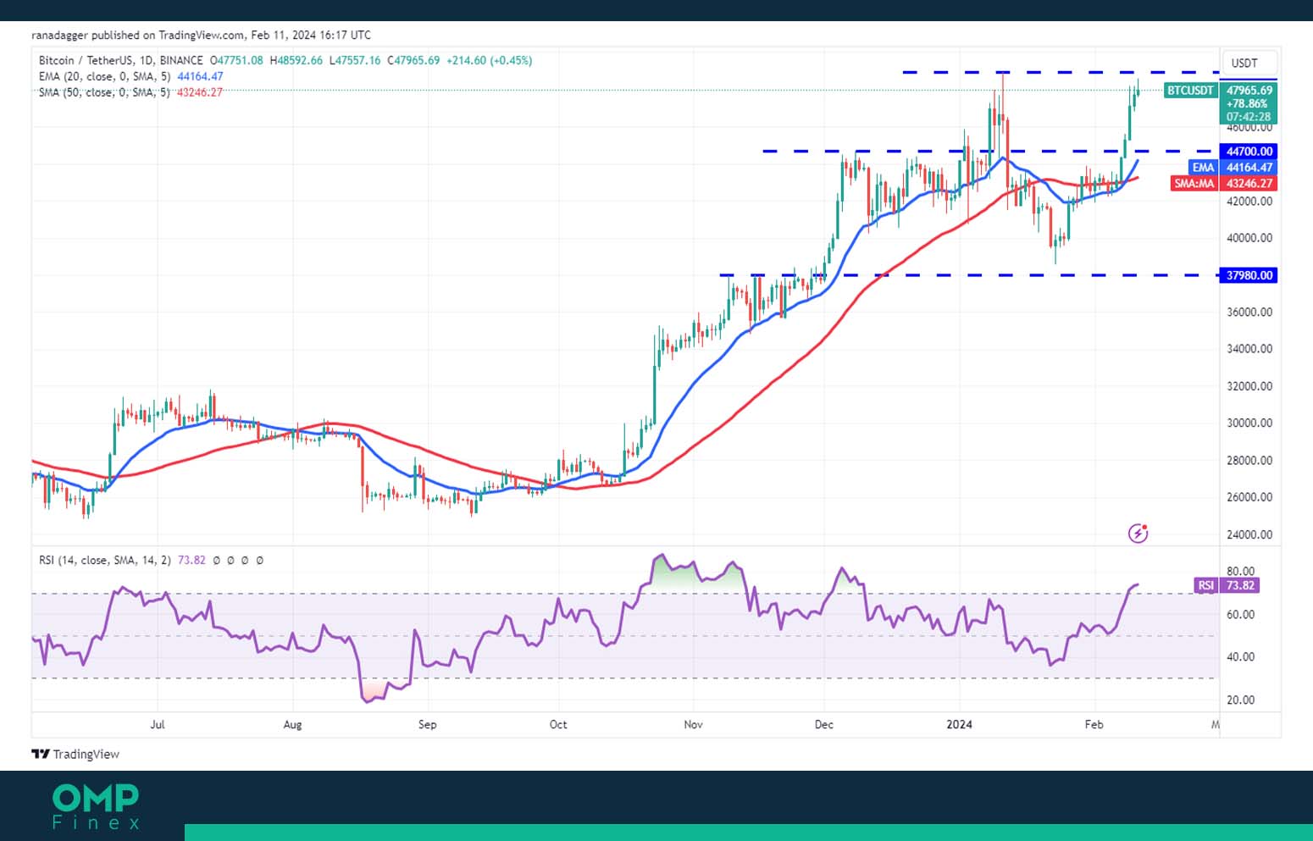This screenshot has height=841, width=1313.
Task: Click the BTCUSDT symbol label on price axis
Action: 1190,90
